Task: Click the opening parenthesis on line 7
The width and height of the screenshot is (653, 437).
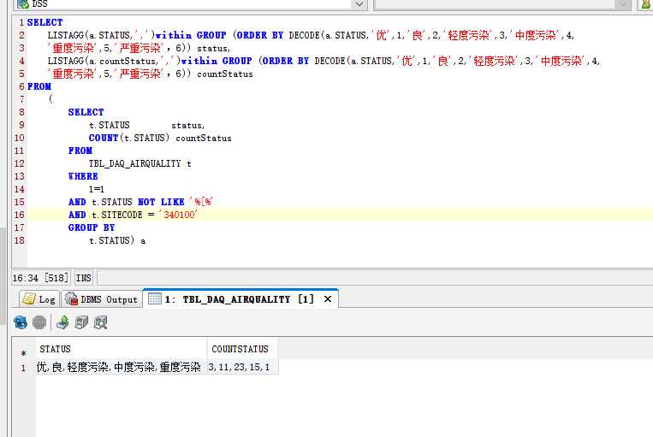Action: tap(50, 99)
